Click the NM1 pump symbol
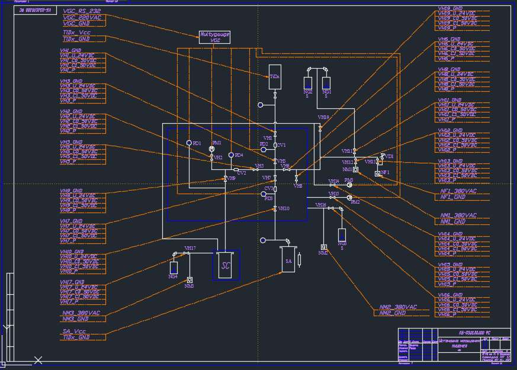517x370 pixels. [356, 170]
